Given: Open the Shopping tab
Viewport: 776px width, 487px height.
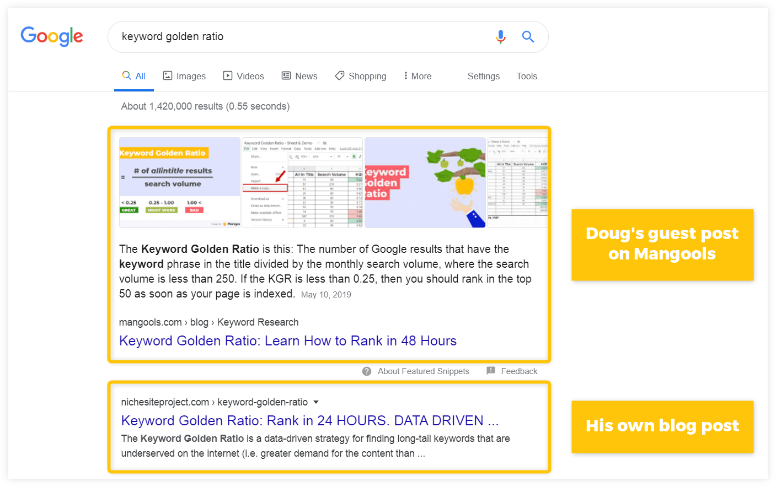Looking at the screenshot, I should 361,76.
